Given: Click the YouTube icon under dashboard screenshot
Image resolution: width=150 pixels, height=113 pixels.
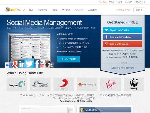Looking at the screenshot, I should [42, 64].
